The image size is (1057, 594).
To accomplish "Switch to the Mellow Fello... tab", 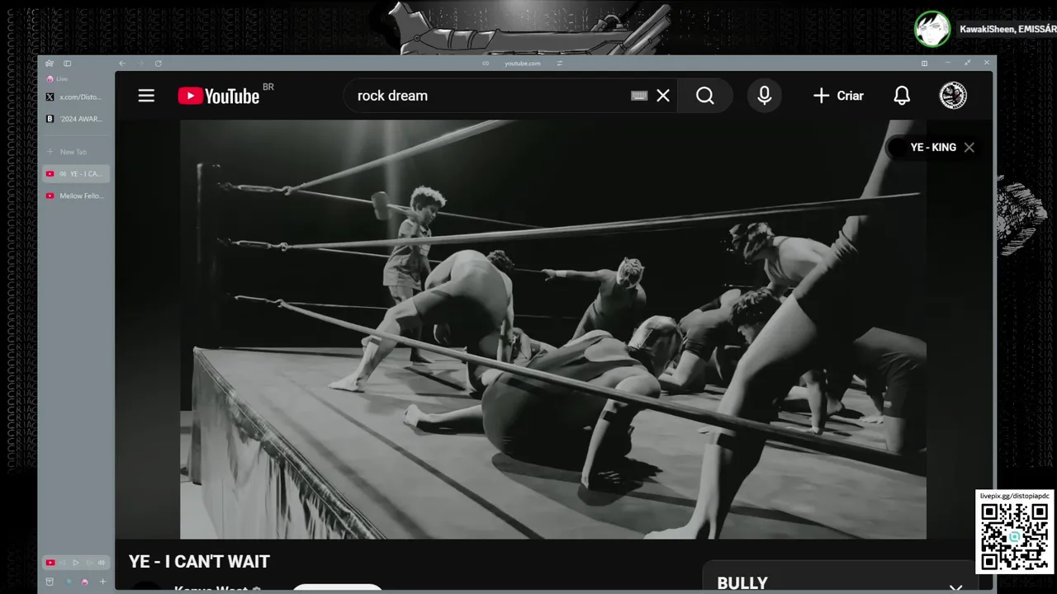I will pyautogui.click(x=75, y=196).
